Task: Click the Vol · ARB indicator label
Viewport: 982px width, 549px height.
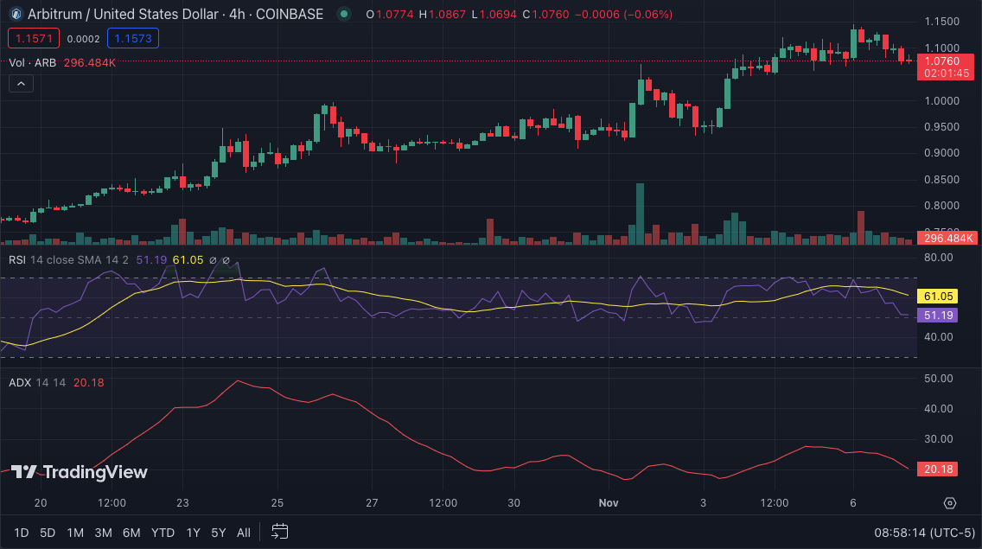Action: click(33, 62)
